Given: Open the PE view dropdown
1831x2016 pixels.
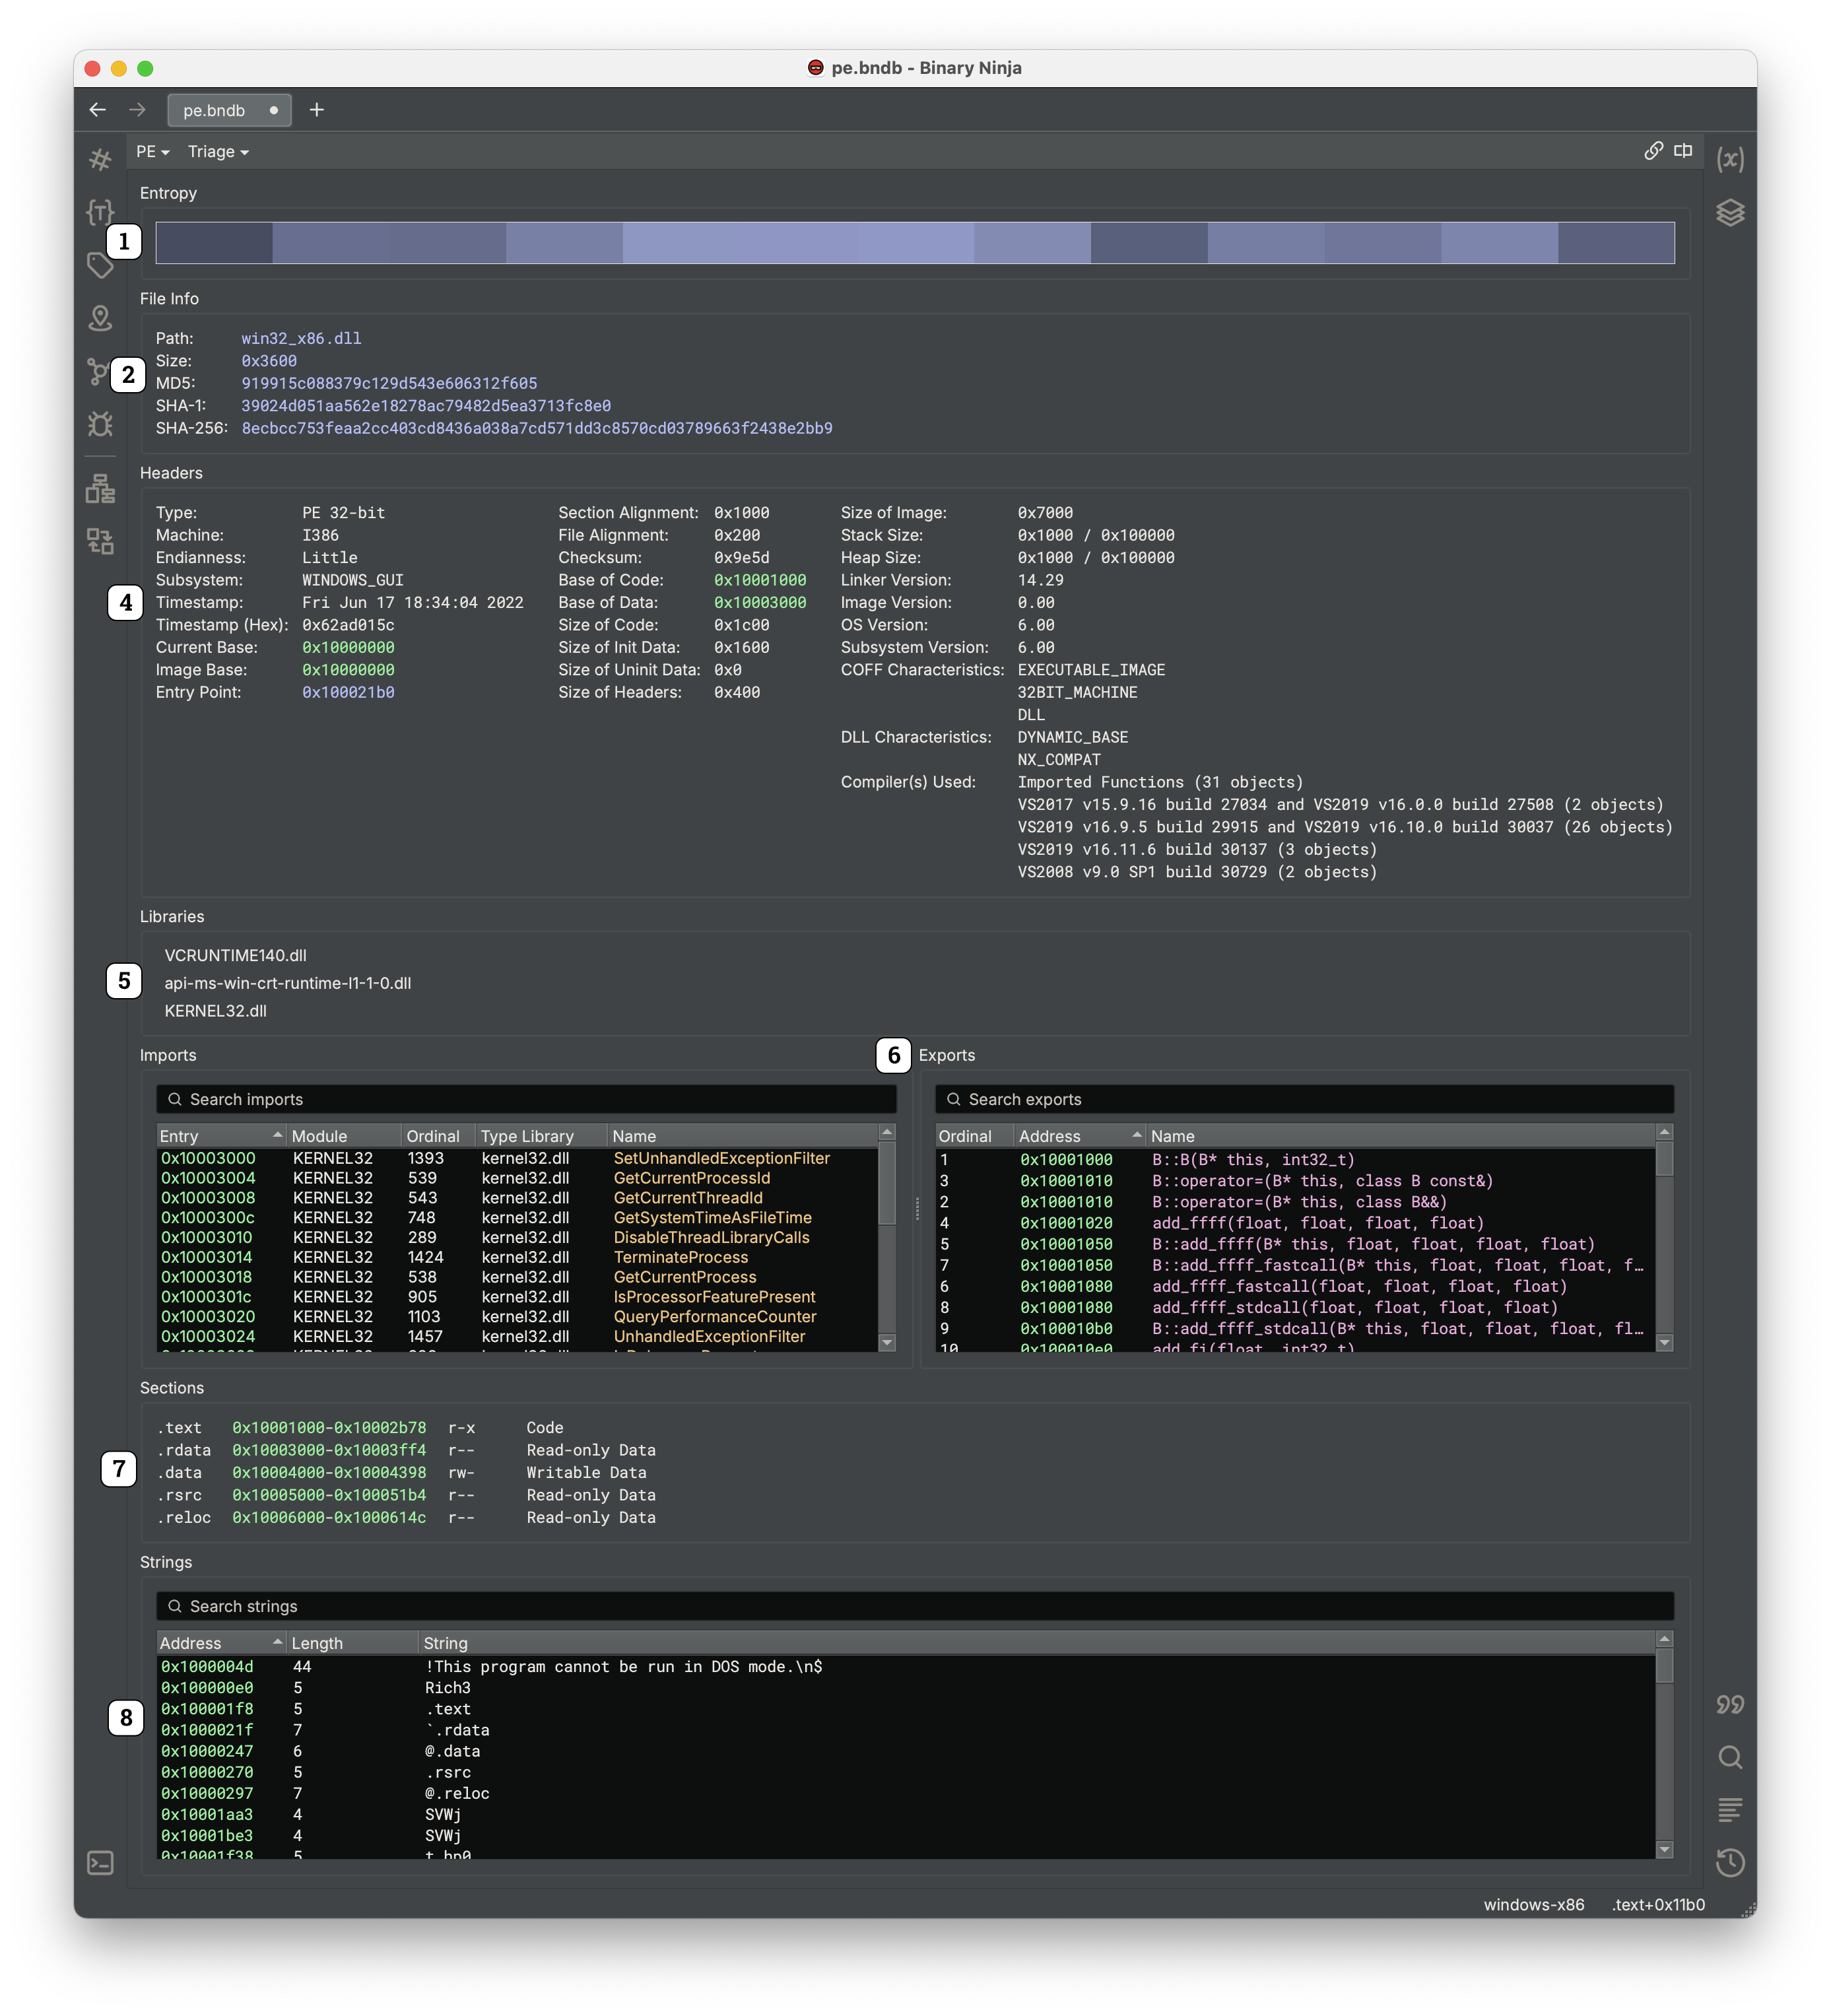Looking at the screenshot, I should pos(152,151).
